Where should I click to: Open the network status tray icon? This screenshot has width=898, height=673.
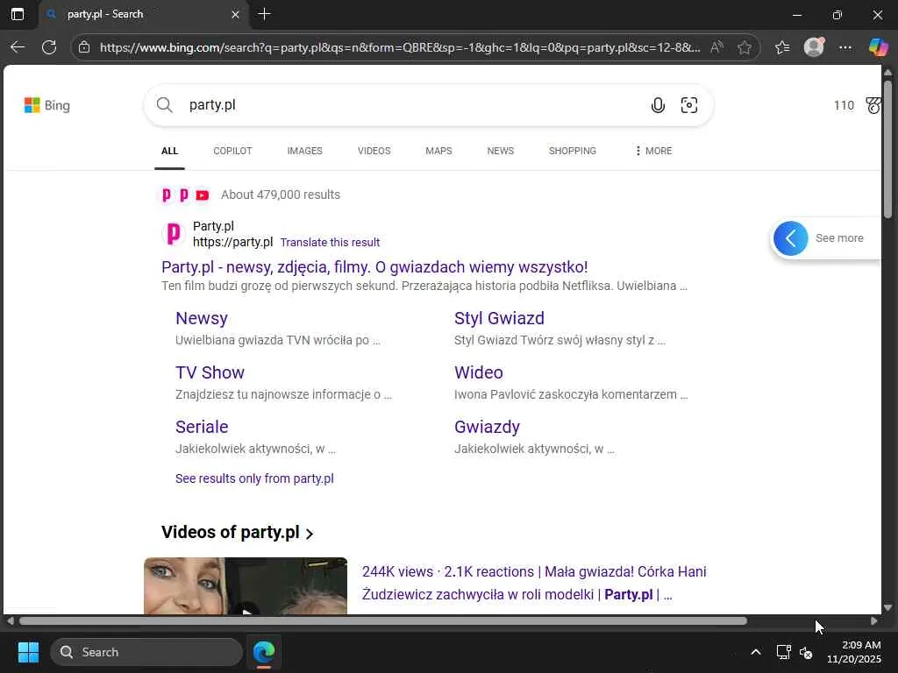point(783,652)
